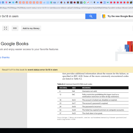Click hex cell '0x12' in table
Image resolution: width=133 pixels, height=133 pixels.
(x=74, y=100)
